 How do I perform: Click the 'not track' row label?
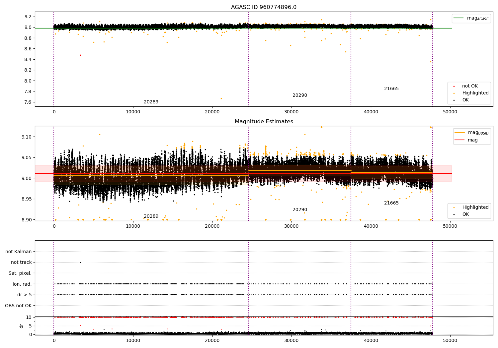click(21, 262)
